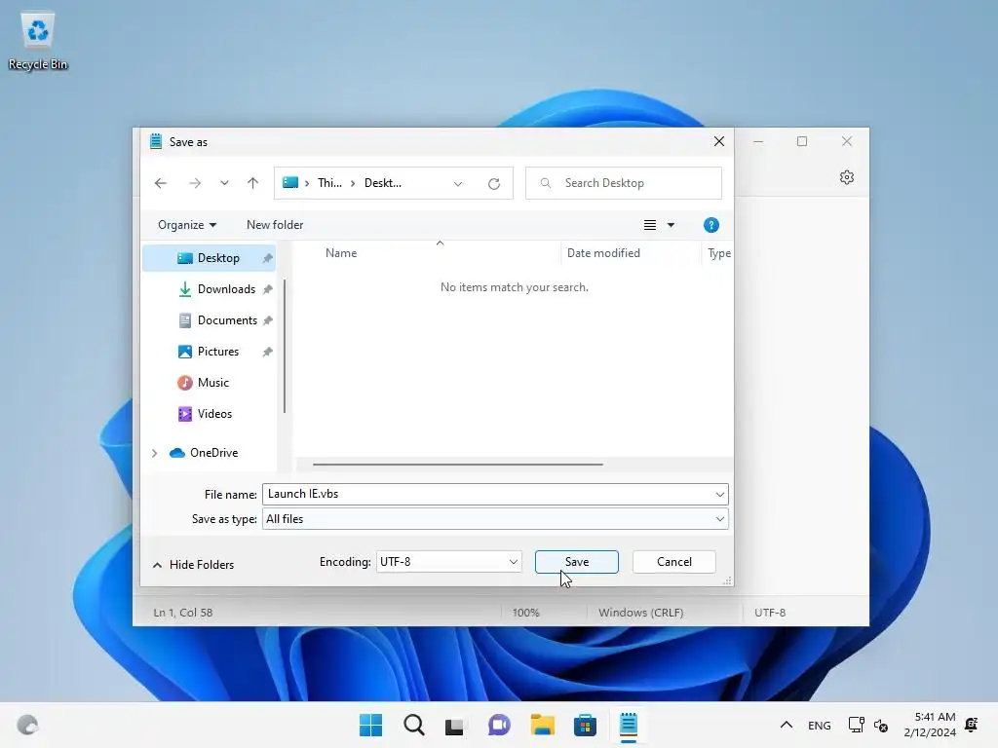Go back using the back arrow
The width and height of the screenshot is (998, 748).
[161, 183]
